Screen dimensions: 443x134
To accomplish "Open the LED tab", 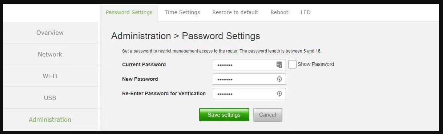I will click(x=305, y=12).
